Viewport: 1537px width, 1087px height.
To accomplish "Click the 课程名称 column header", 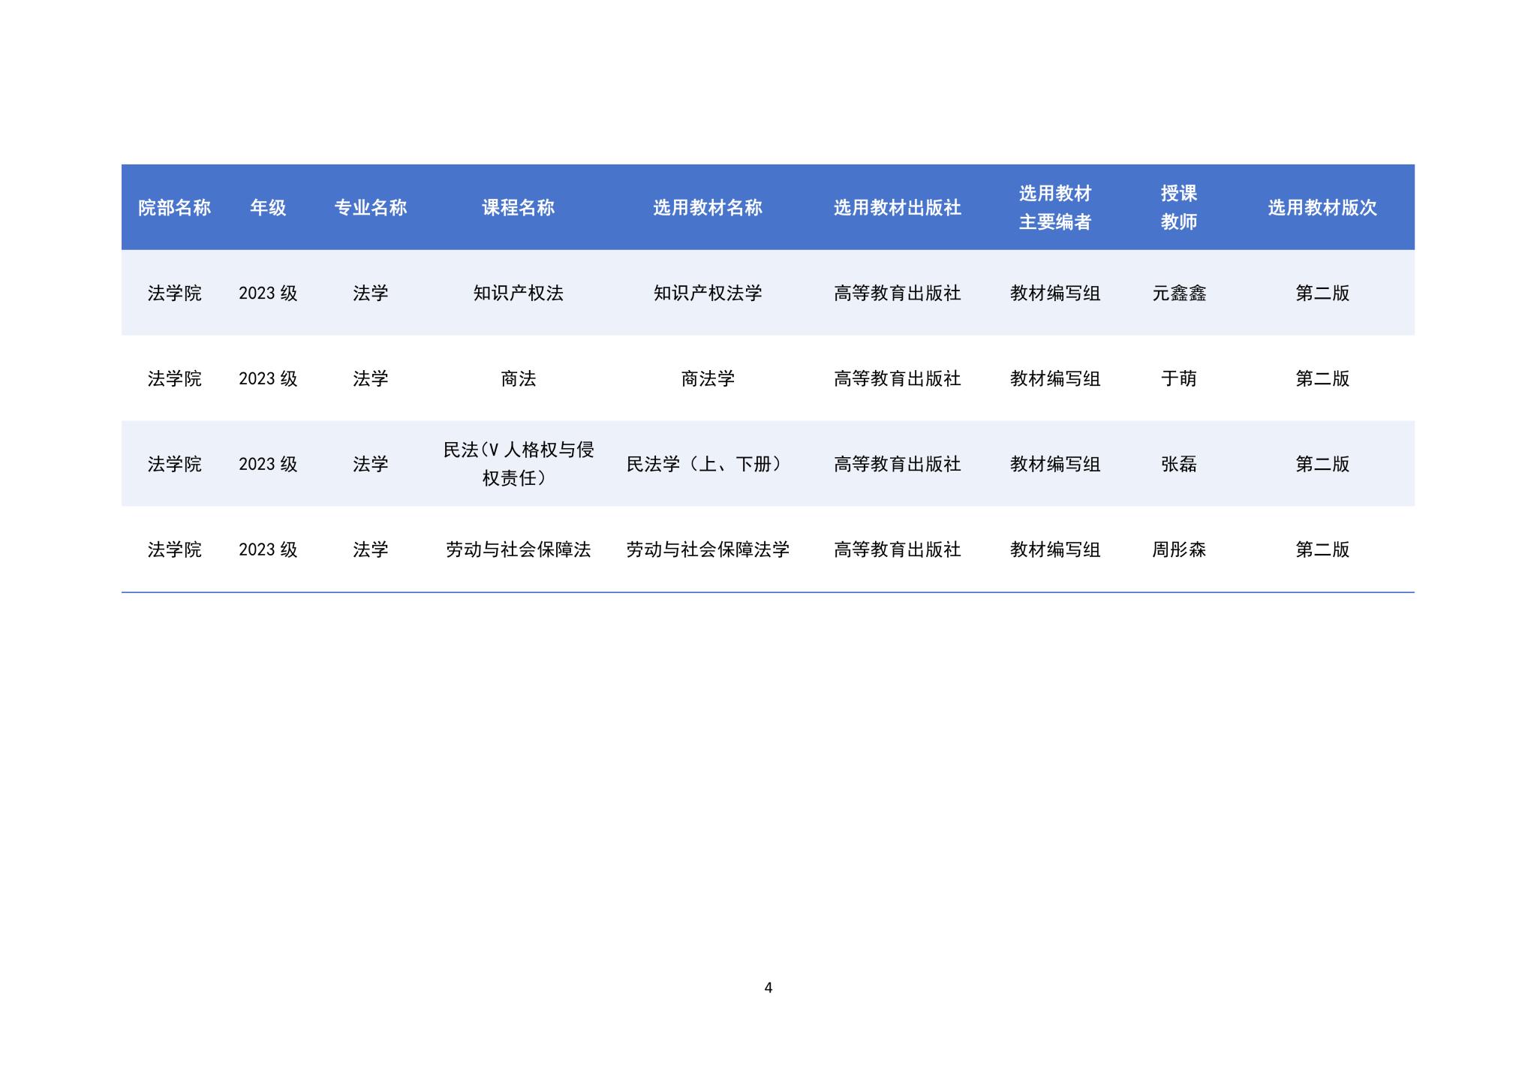I will (518, 208).
